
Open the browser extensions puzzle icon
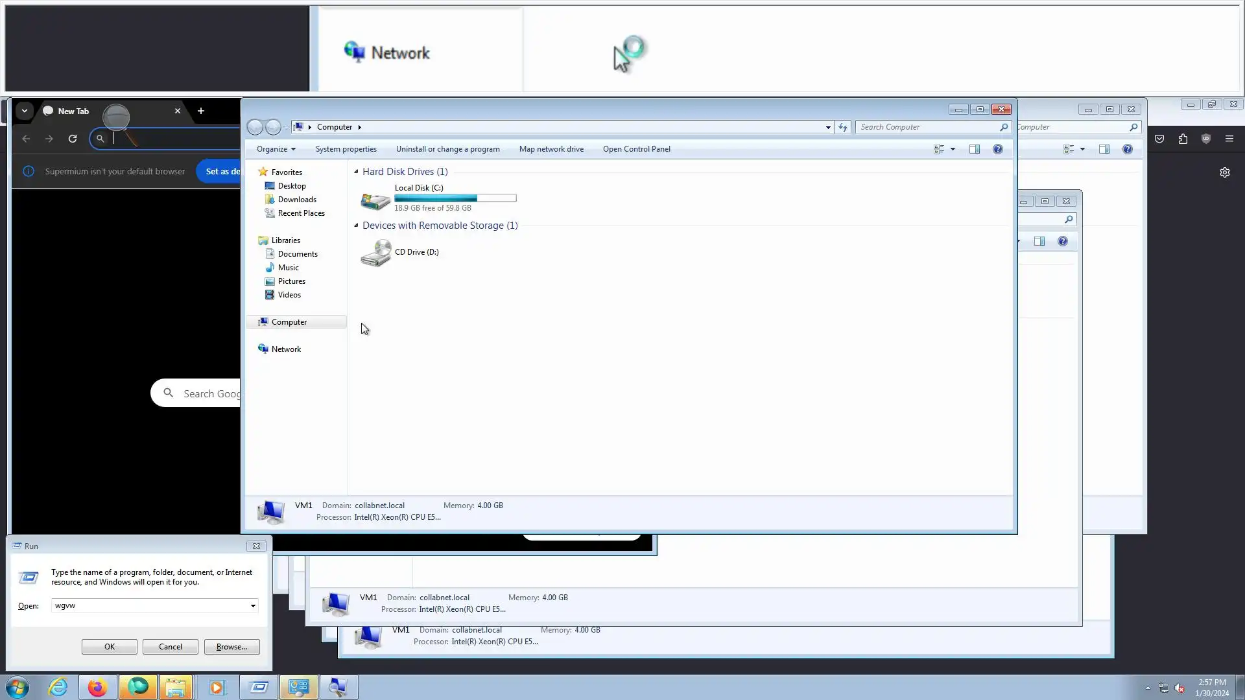click(x=1183, y=139)
